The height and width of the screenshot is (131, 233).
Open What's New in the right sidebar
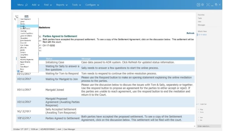pos(202,31)
